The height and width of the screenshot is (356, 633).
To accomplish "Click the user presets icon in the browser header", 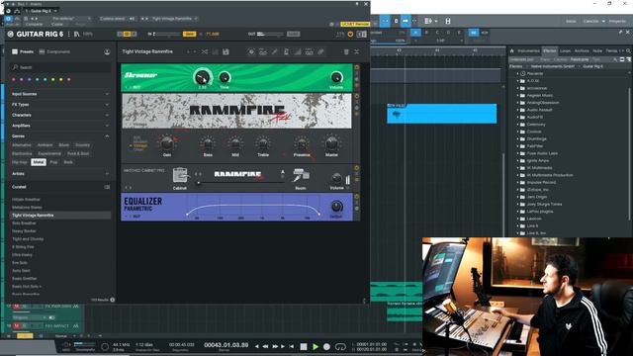I will (x=107, y=51).
